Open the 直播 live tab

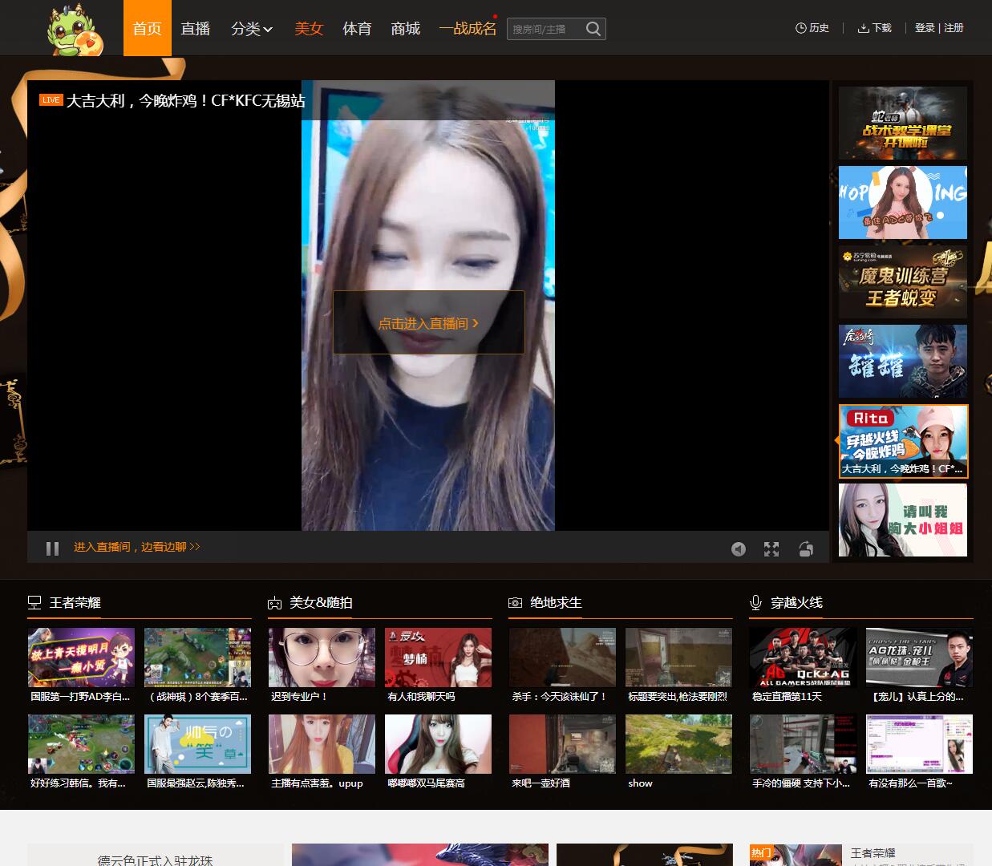pos(196,29)
